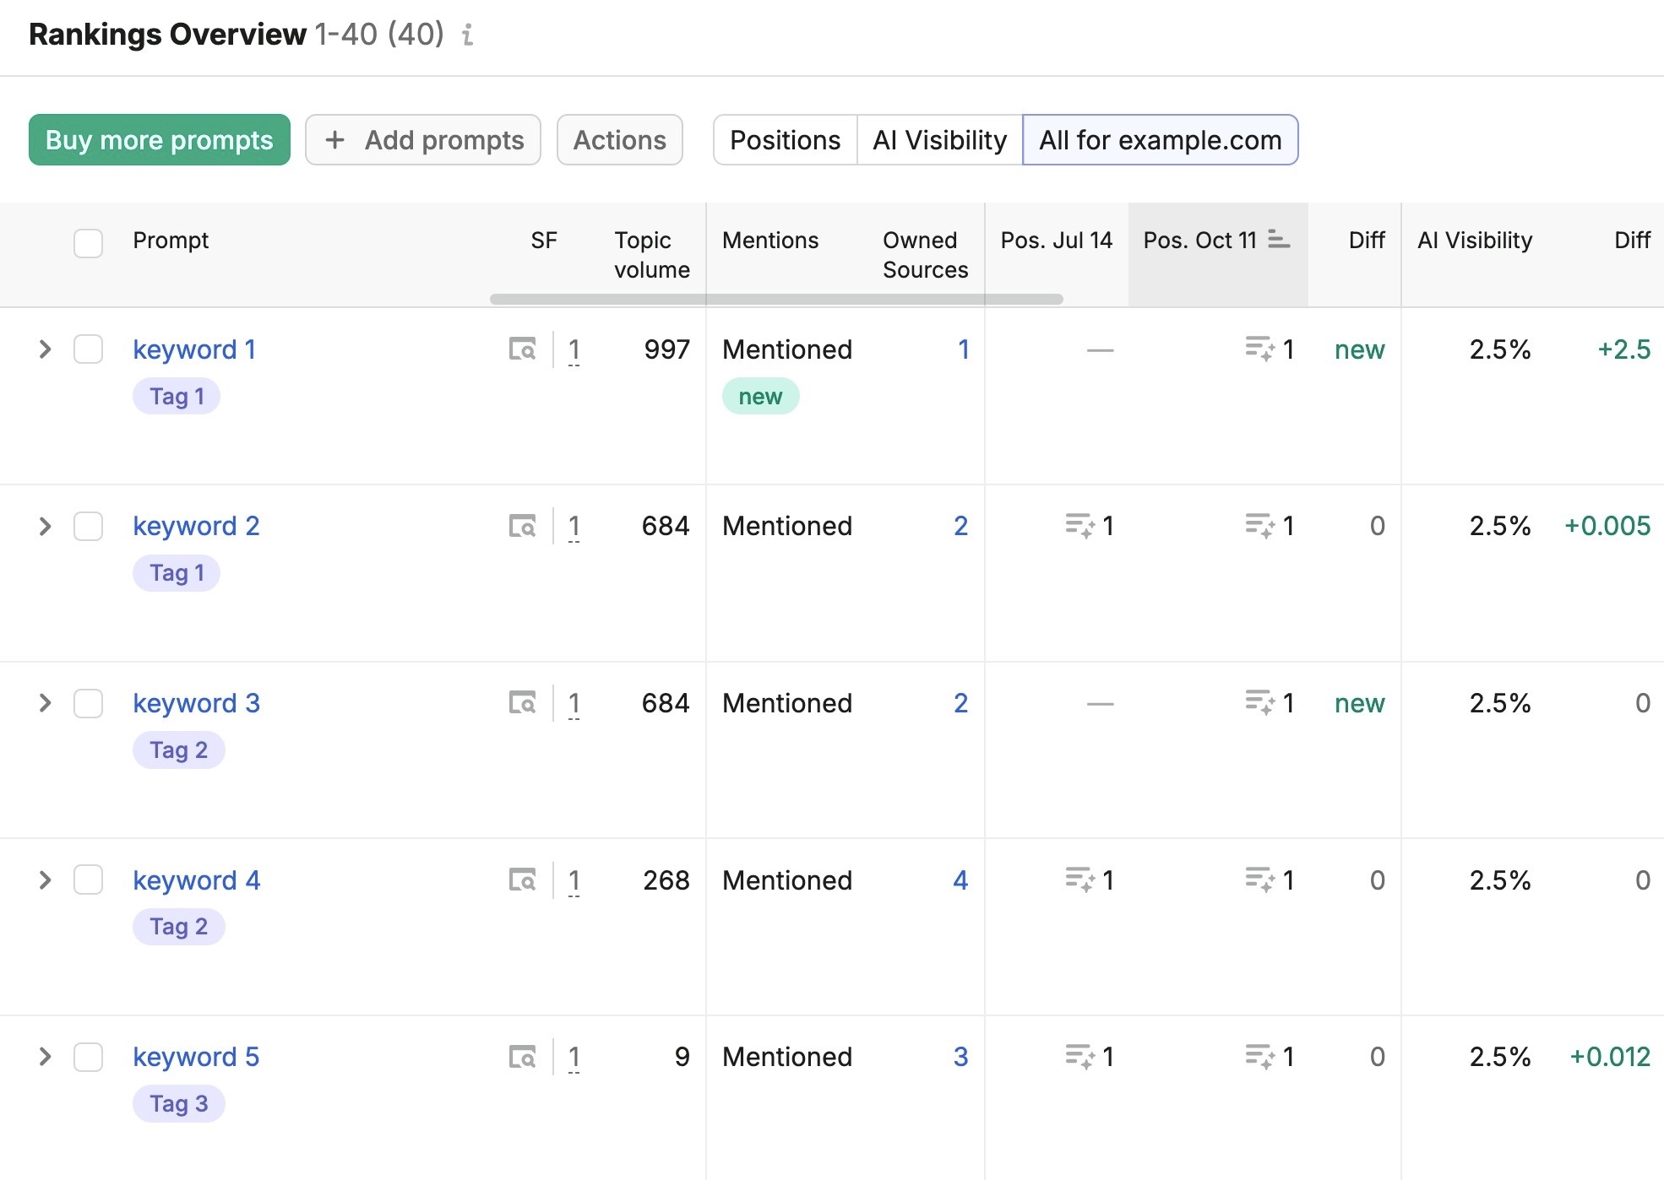Open SERP view icon for keyword 3

(522, 702)
